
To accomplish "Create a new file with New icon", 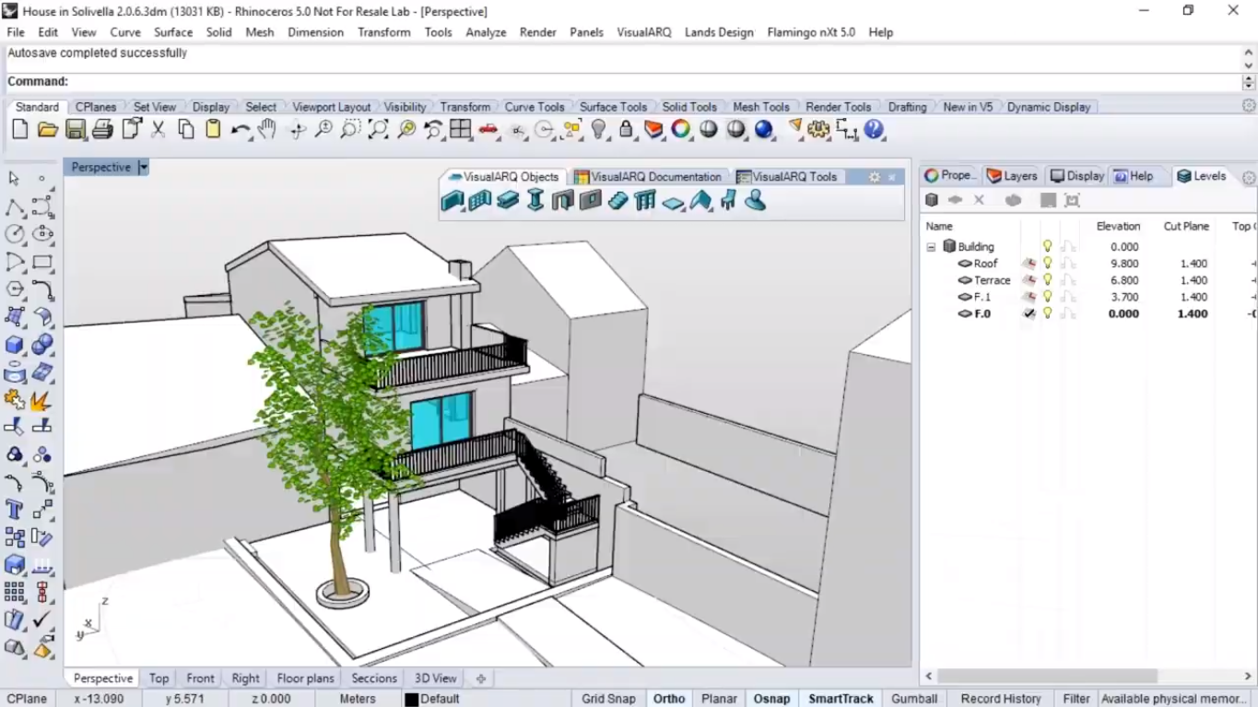I will tap(19, 130).
